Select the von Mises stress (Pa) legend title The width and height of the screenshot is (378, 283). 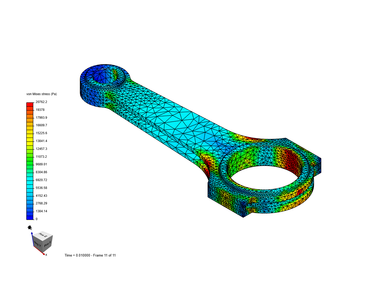(41, 94)
